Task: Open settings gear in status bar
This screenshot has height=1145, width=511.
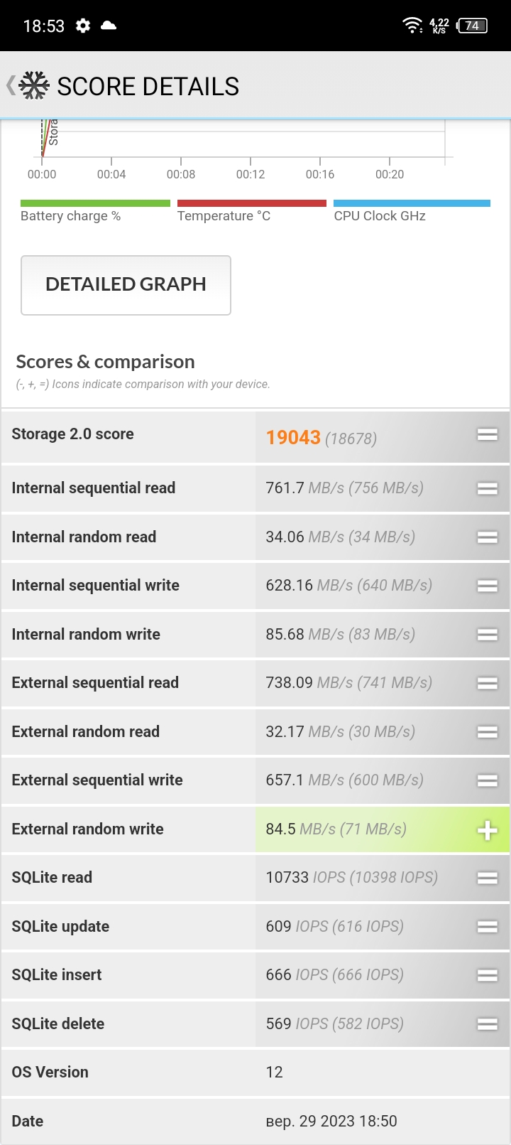Action: [x=83, y=26]
